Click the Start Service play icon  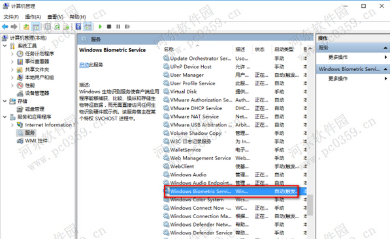pos(100,27)
